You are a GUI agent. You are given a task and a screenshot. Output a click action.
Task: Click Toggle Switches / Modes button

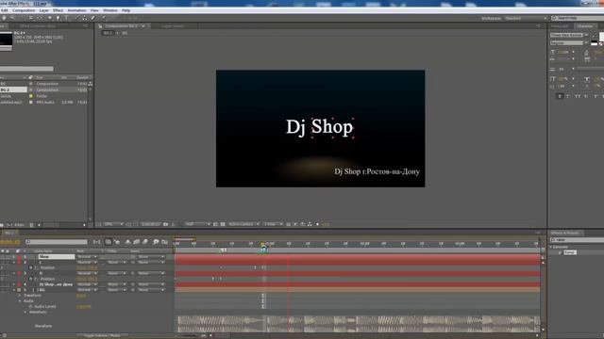coord(101,336)
